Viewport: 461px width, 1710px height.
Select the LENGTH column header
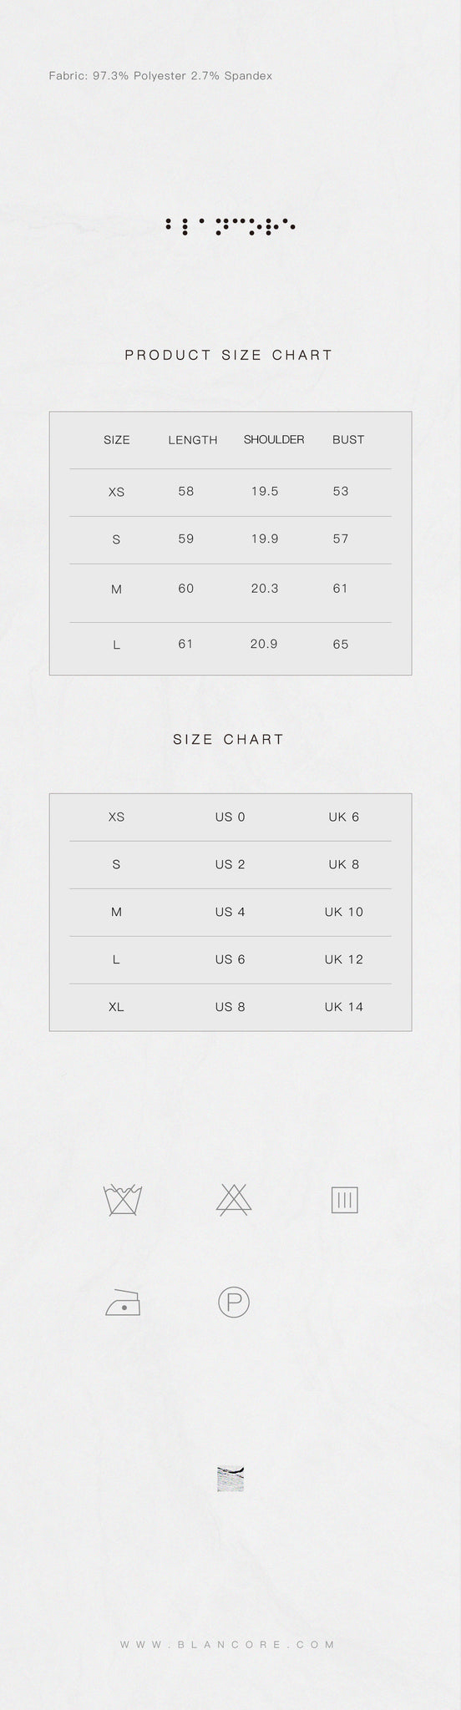click(193, 440)
